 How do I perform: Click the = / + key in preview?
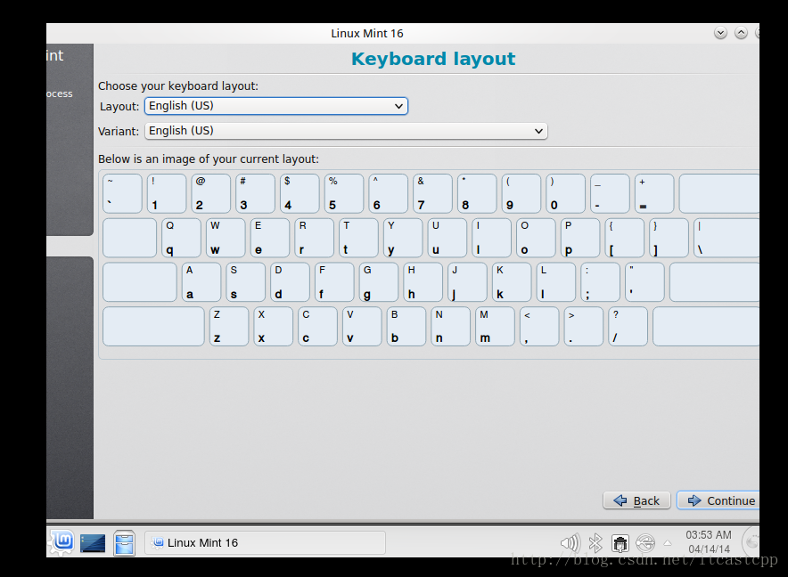[x=654, y=193]
